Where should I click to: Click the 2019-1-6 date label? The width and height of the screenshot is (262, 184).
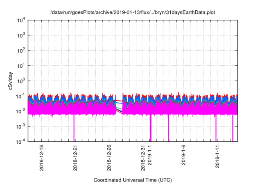pos(183,155)
